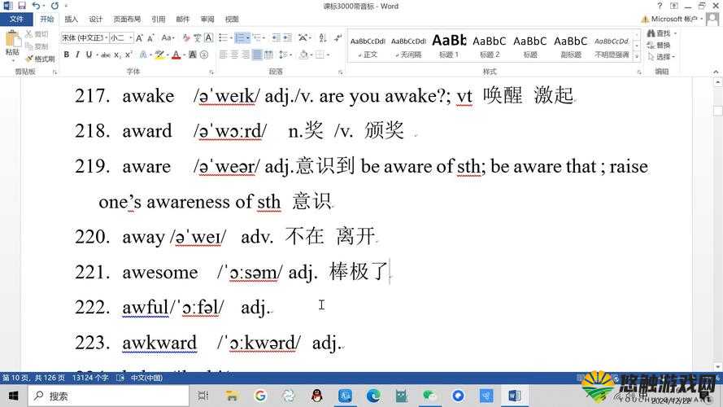This screenshot has height=407, width=723.
Task: Toggle underline formatting
Action: pyautogui.click(x=89, y=55)
